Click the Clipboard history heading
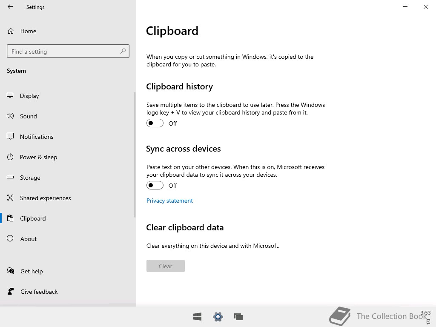436x327 pixels. [179, 87]
